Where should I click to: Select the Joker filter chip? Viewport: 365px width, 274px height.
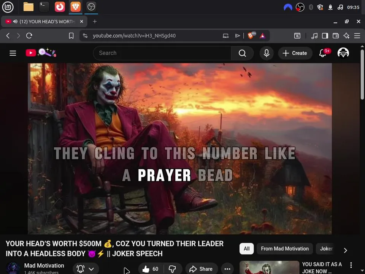[326, 249]
